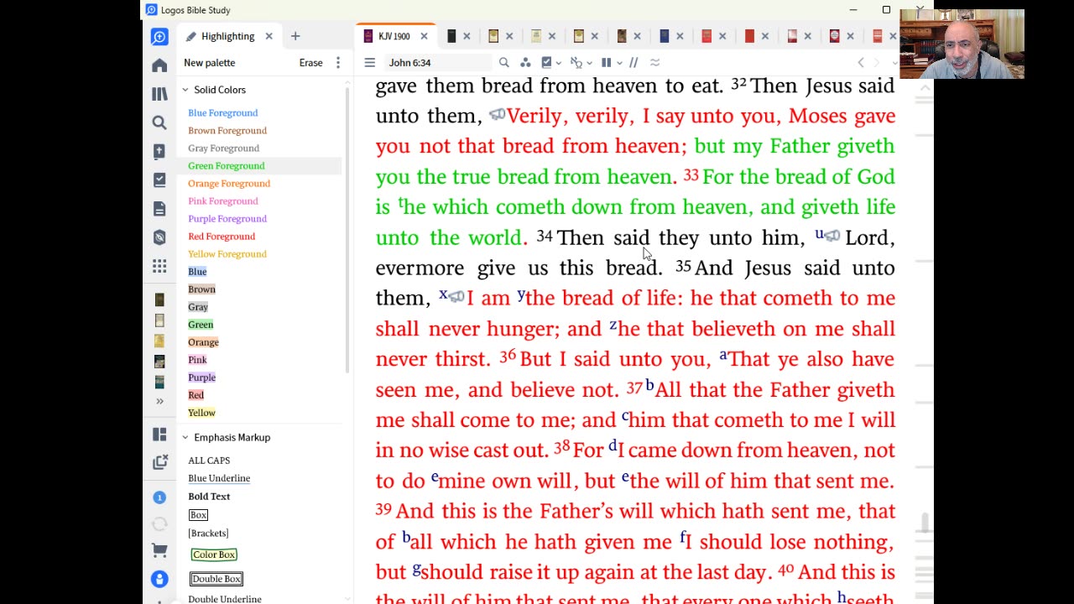The image size is (1074, 604).
Task: Click footnote marker y before the bread
Action: click(x=521, y=294)
